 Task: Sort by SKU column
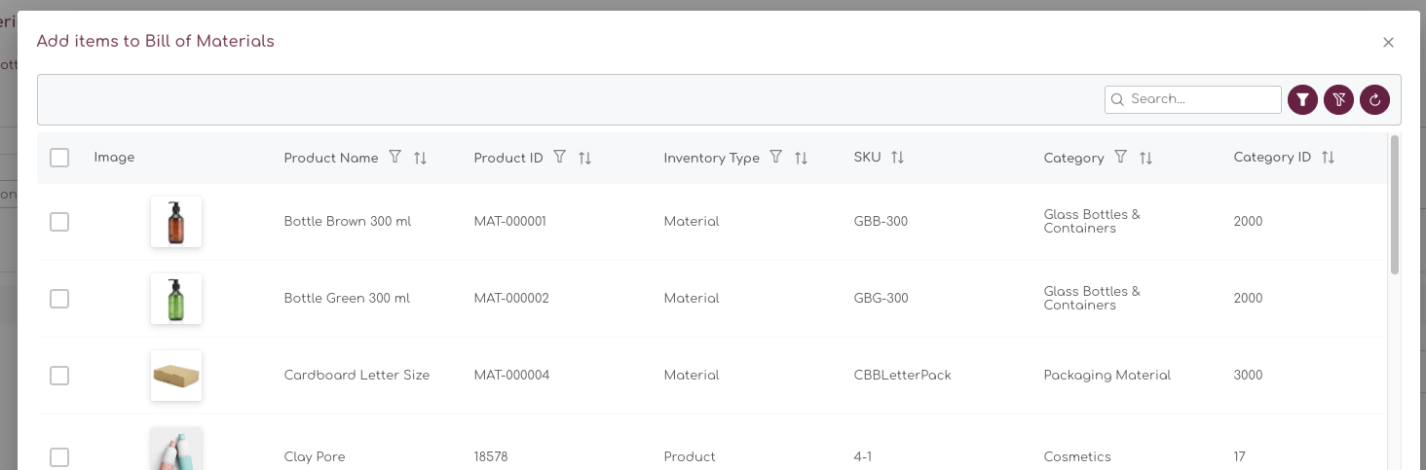pyautogui.click(x=897, y=158)
